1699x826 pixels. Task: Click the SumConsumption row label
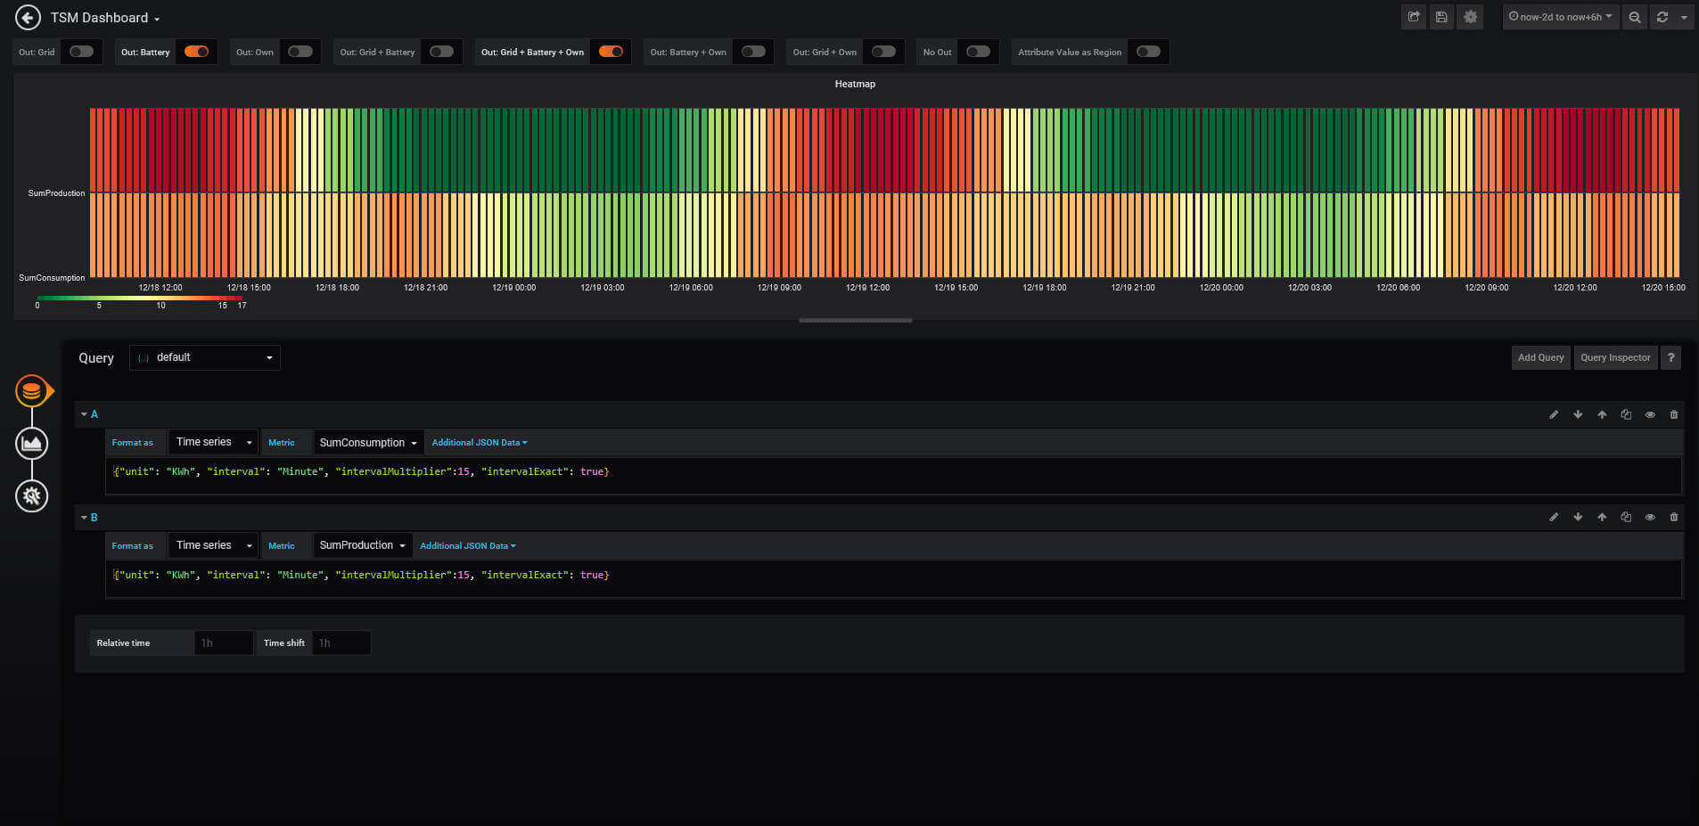click(x=52, y=278)
